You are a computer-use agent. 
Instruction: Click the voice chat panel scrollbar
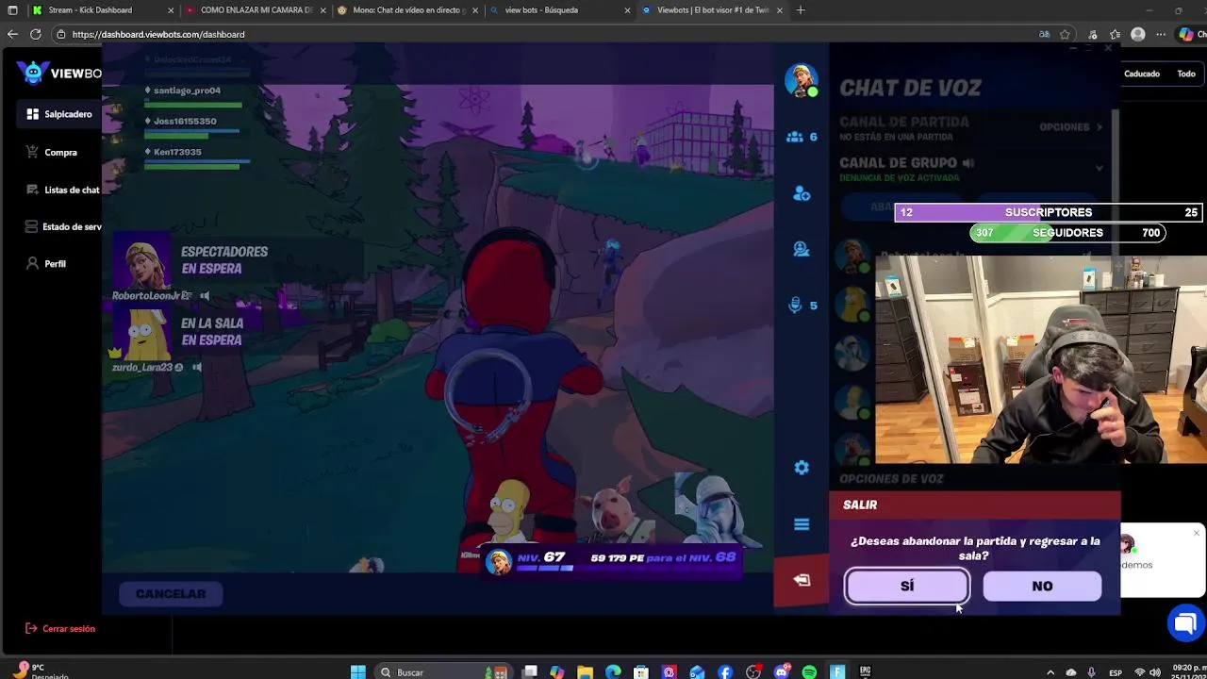(1117, 179)
